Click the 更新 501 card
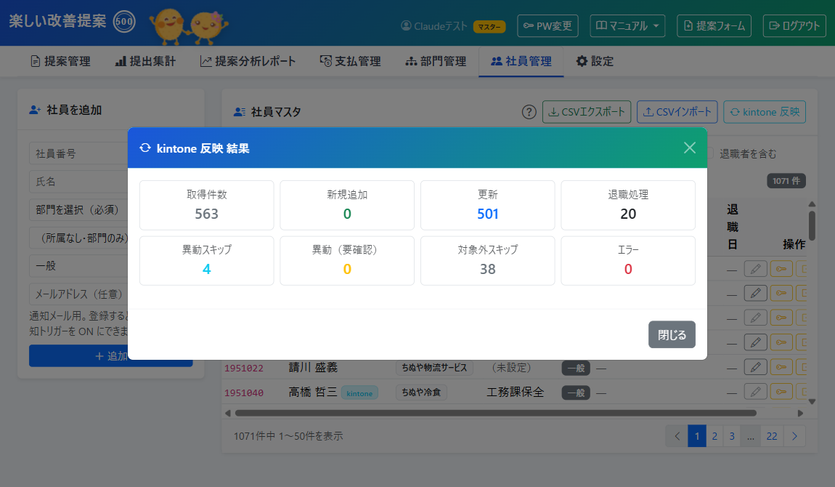This screenshot has width=835, height=487. pos(488,205)
